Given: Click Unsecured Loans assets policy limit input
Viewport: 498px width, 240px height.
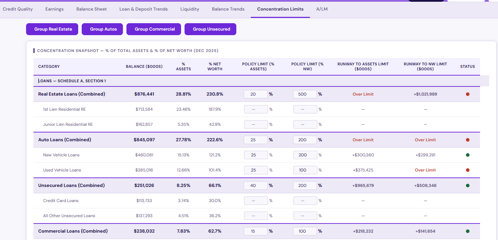Looking at the screenshot, I should tap(255, 186).
